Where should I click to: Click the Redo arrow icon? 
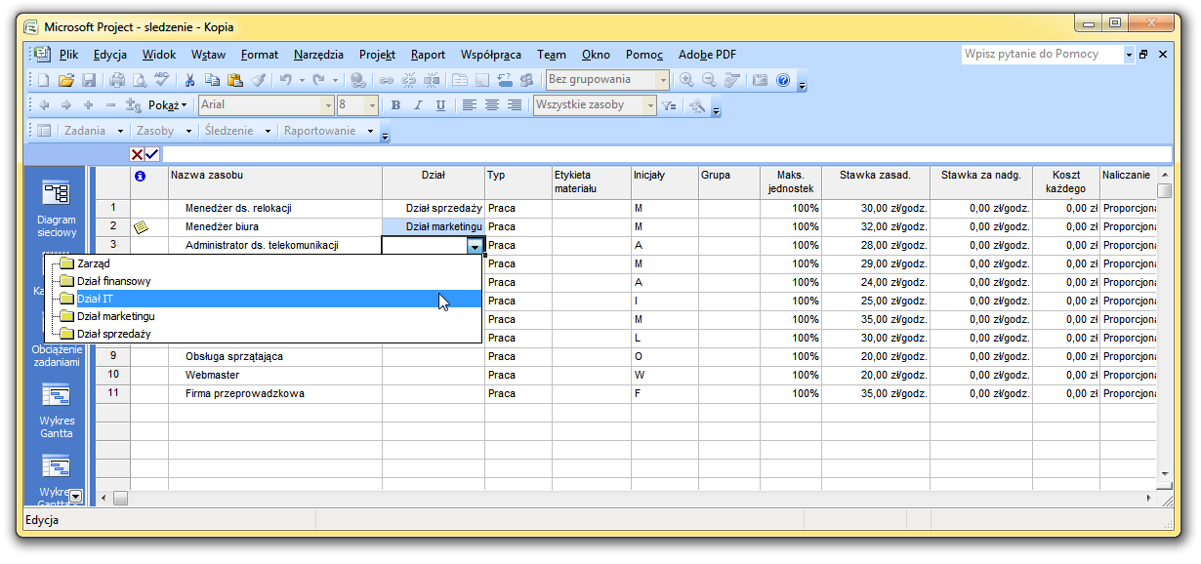click(x=318, y=80)
